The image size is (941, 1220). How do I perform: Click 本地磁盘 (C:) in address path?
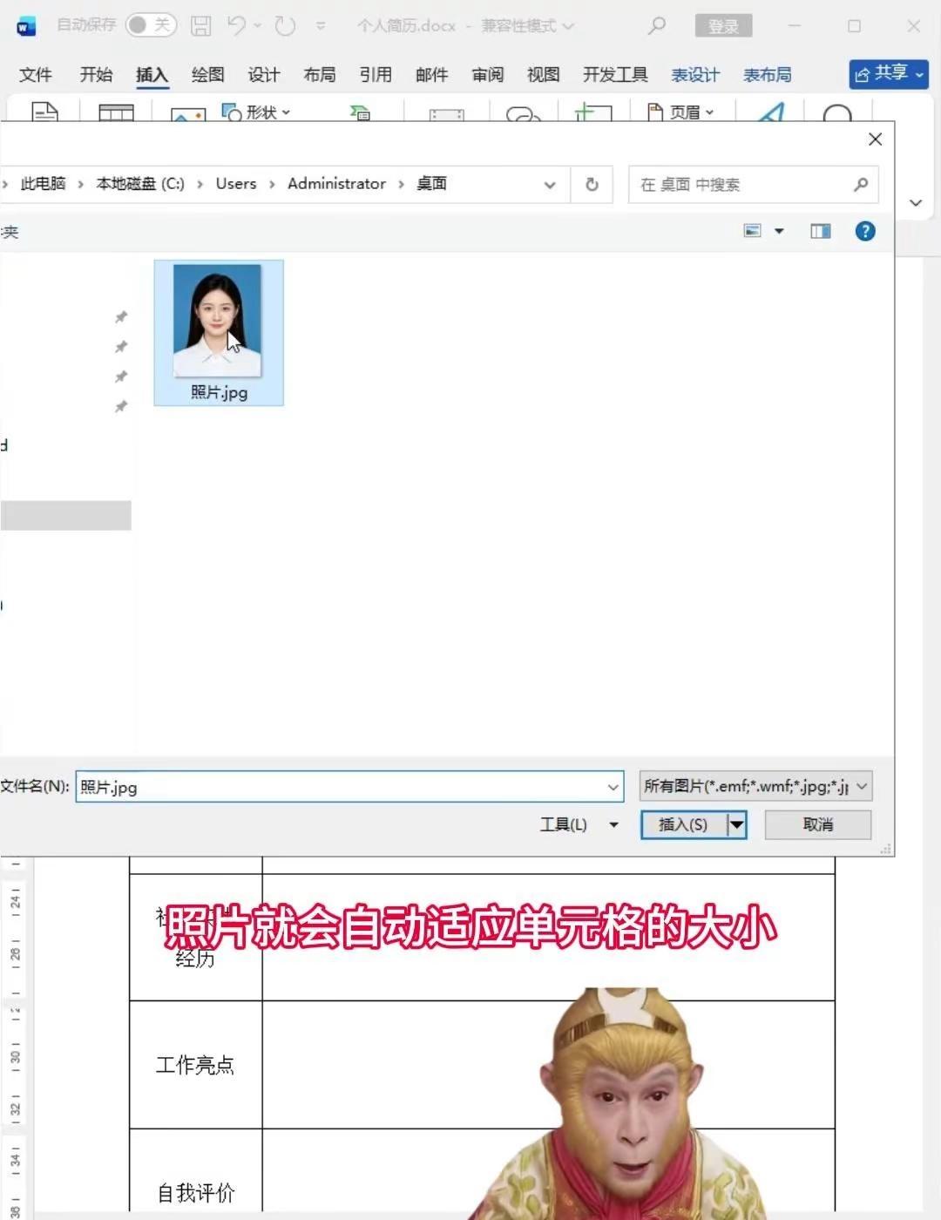(140, 184)
